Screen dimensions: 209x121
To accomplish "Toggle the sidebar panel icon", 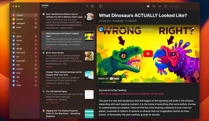I will (x=101, y=6).
